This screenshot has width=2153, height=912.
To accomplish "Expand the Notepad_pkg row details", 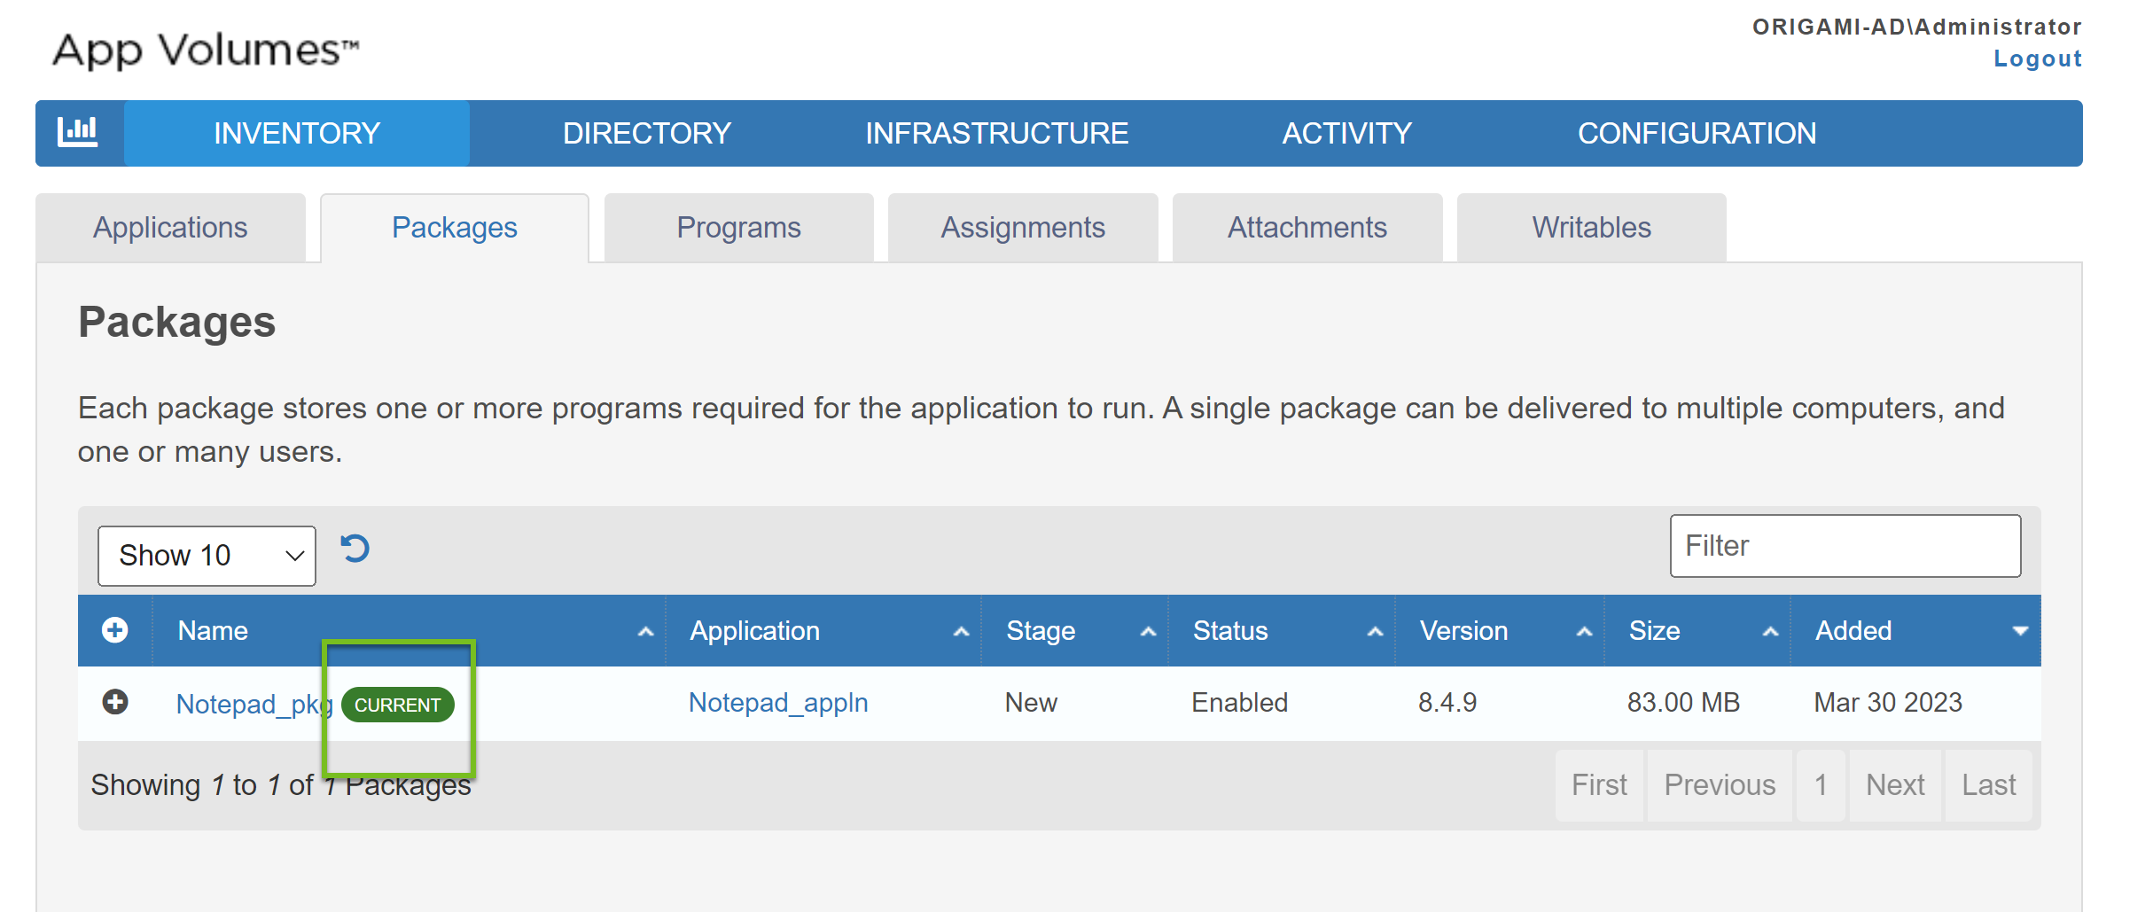I will (x=115, y=702).
